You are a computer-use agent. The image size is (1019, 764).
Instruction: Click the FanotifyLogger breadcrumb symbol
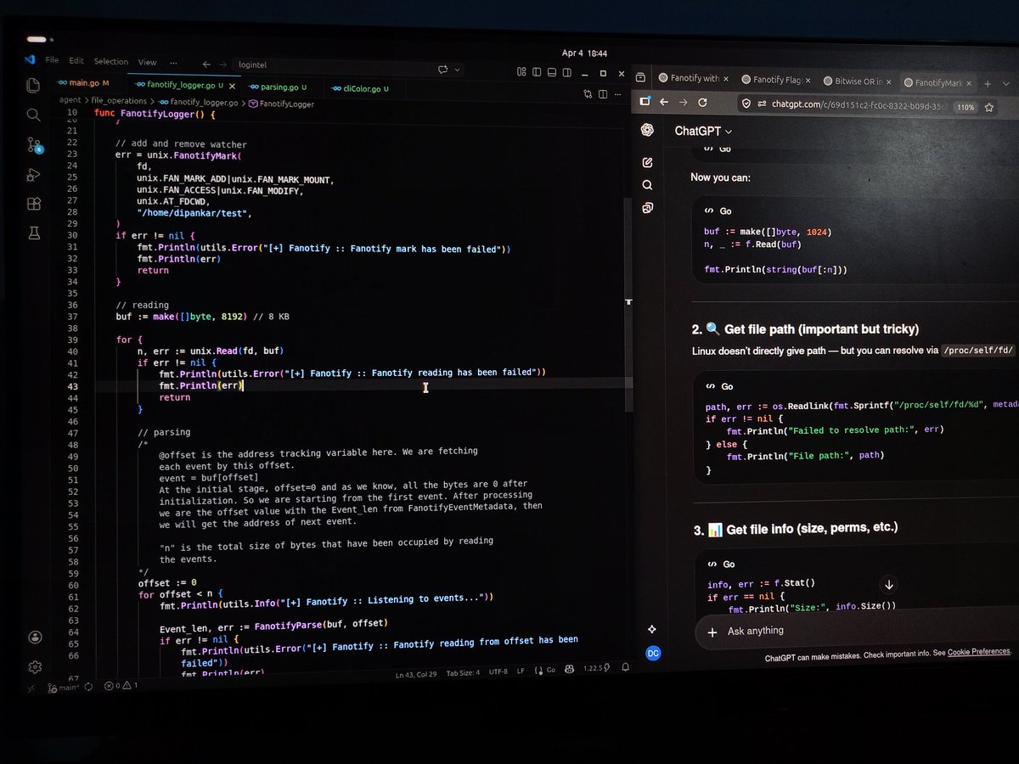[281, 104]
